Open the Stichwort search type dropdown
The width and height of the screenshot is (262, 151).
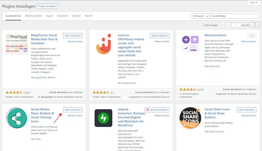201,16
